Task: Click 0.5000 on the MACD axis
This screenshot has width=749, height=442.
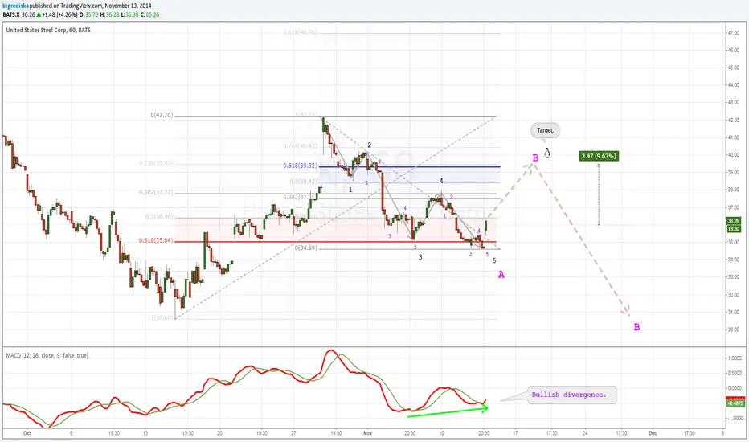Action: [x=735, y=374]
